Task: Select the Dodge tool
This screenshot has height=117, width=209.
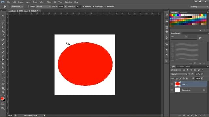Action: tap(3, 68)
